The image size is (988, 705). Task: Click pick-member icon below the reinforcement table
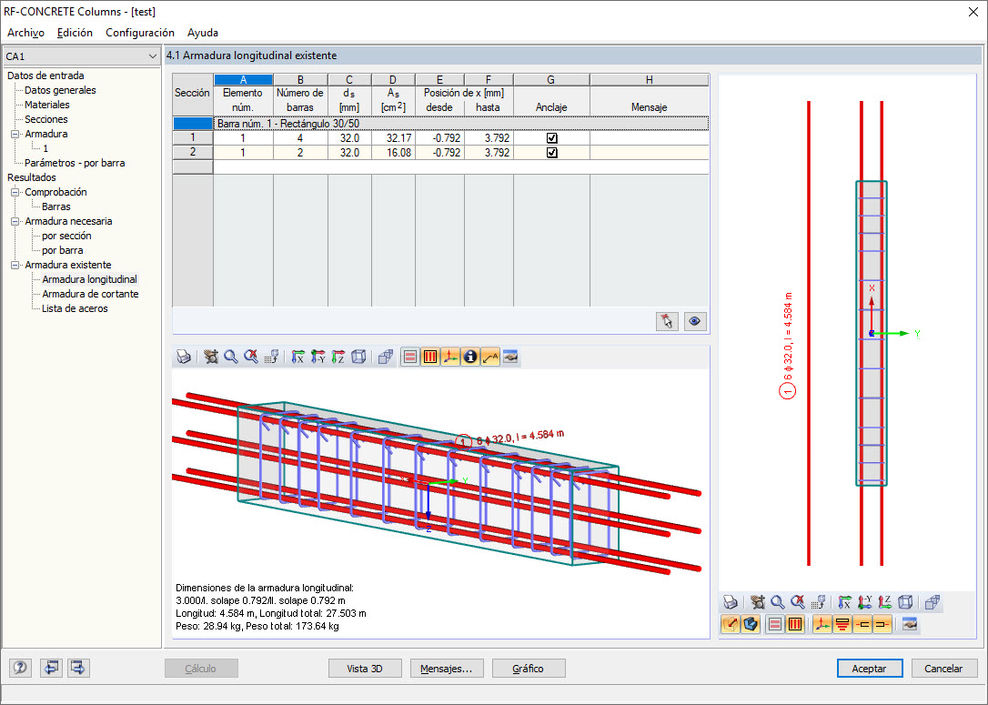tap(667, 321)
